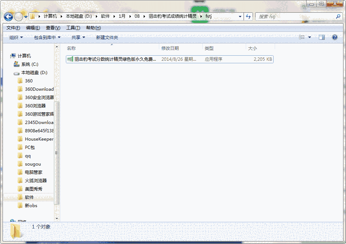Open the 文件(F) menu
346x244 pixels.
coord(13,28)
